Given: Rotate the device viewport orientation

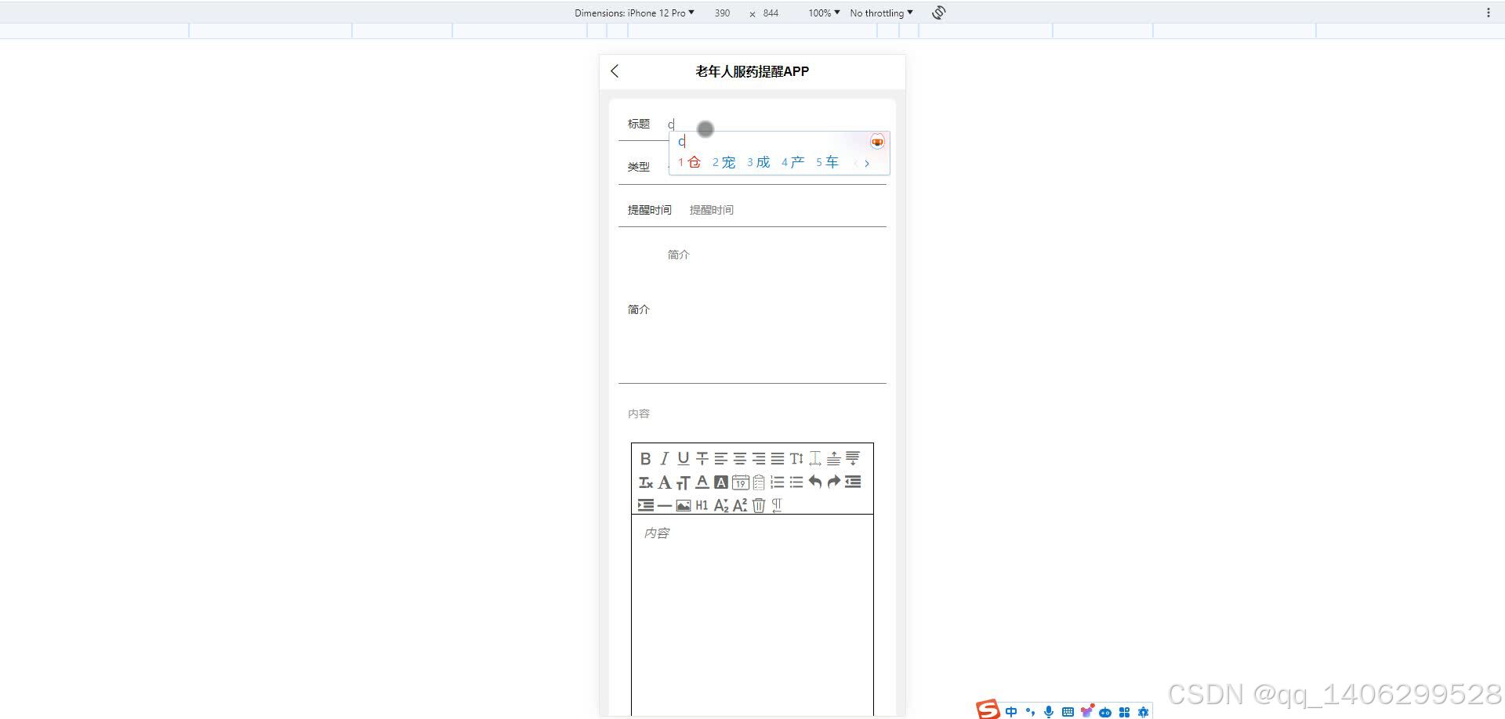Looking at the screenshot, I should pos(939,13).
